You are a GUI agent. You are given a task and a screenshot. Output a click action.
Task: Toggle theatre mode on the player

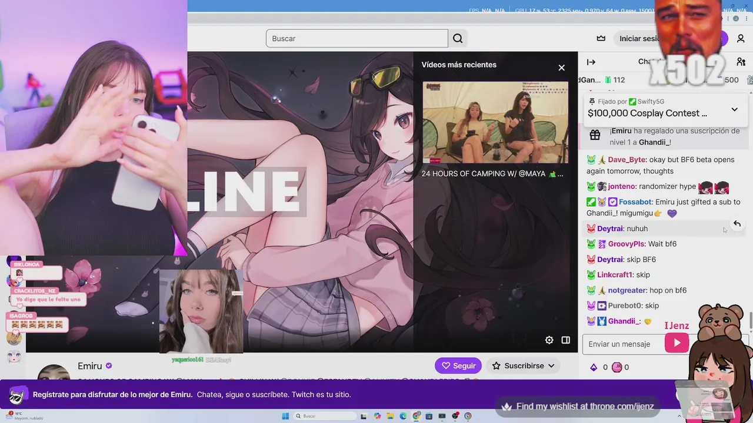tap(565, 340)
